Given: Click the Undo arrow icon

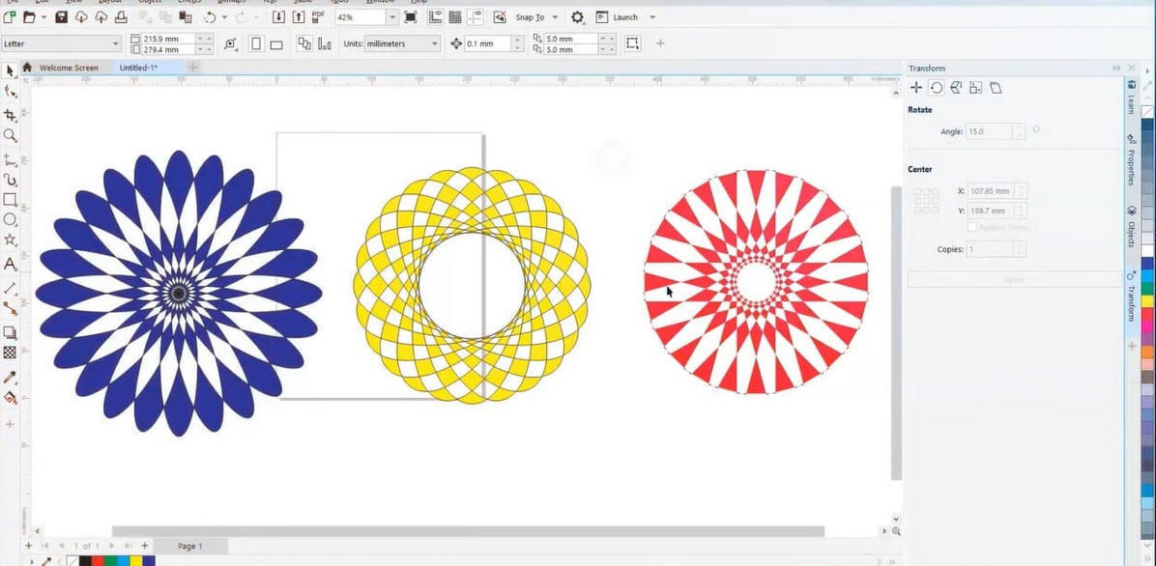Looking at the screenshot, I should pos(210,17).
